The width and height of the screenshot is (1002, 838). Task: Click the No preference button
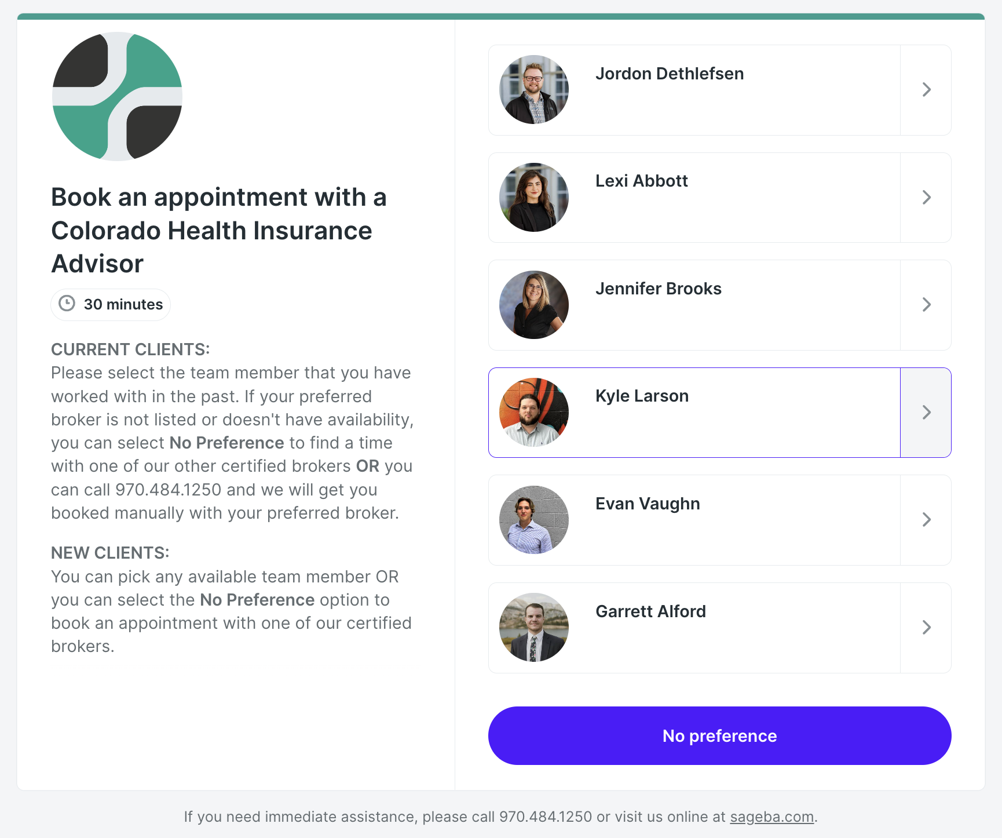[x=719, y=735]
